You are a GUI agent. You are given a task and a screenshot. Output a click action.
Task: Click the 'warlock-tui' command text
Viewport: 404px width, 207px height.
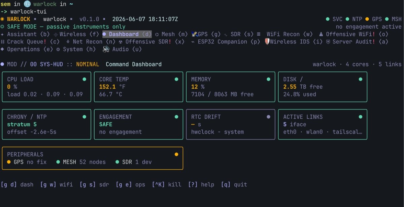click(x=29, y=12)
